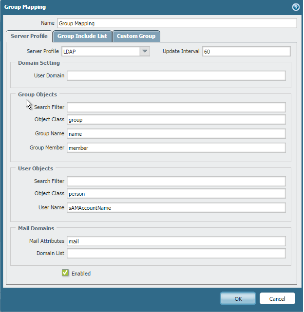Image resolution: width=304 pixels, height=312 pixels.
Task: Focus the Group Objects Search Filter field
Action: (x=176, y=107)
